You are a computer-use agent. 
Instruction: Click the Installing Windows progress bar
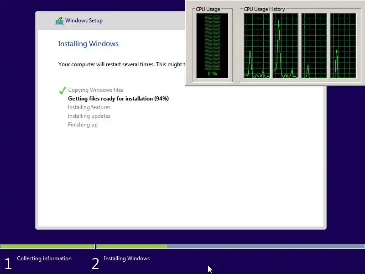pos(230,246)
